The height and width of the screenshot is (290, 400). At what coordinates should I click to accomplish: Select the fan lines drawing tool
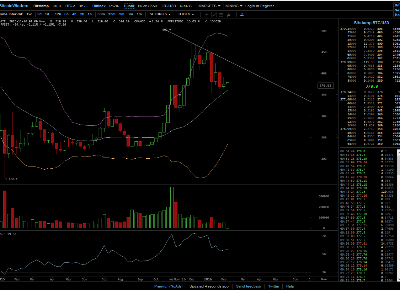[229, 15]
